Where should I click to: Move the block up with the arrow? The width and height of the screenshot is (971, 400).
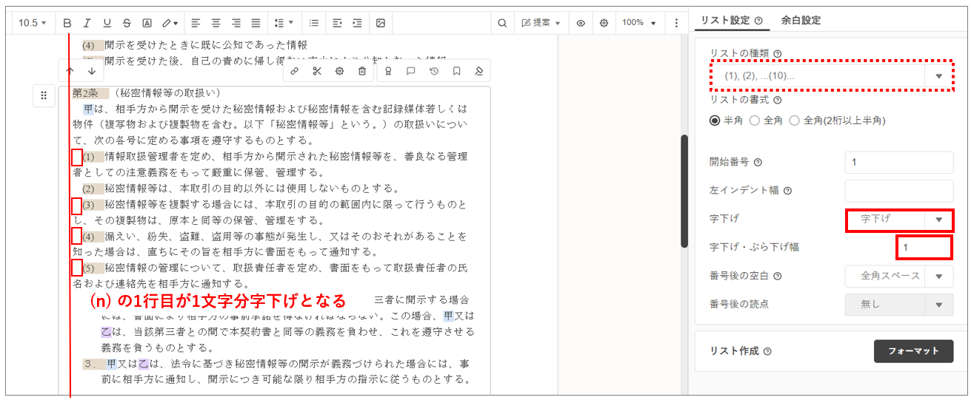click(x=70, y=71)
